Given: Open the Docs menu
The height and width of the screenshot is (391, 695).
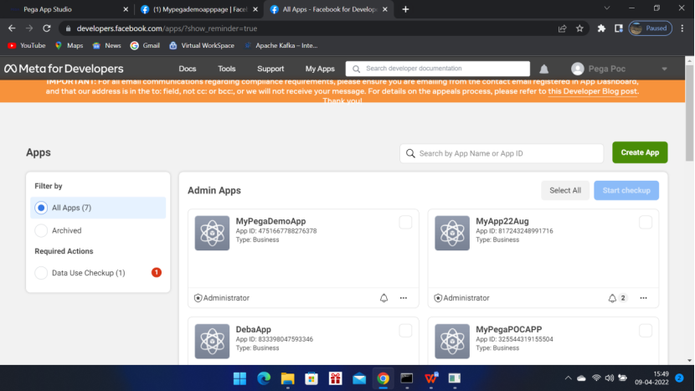Looking at the screenshot, I should pyautogui.click(x=187, y=69).
